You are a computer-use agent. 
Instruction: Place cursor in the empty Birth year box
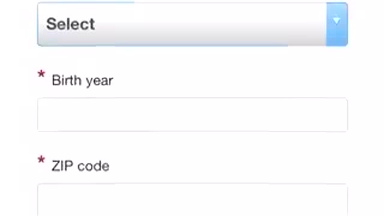(x=193, y=115)
